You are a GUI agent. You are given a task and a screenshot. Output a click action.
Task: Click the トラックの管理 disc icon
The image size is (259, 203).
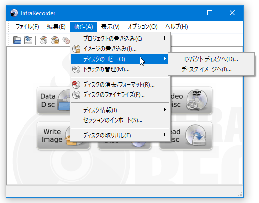76,69
